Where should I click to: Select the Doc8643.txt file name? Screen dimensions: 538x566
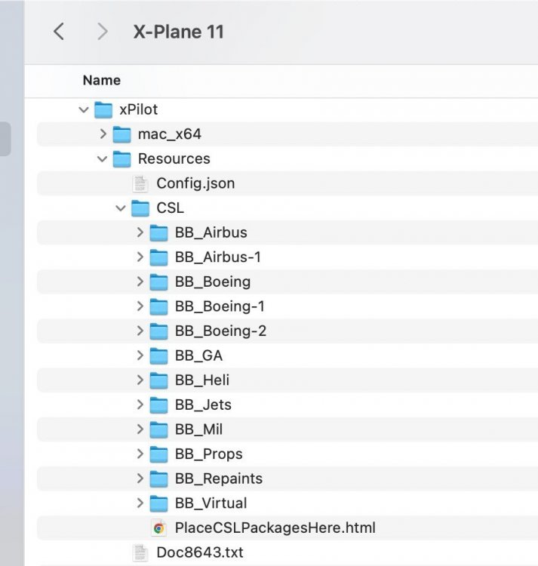click(200, 552)
